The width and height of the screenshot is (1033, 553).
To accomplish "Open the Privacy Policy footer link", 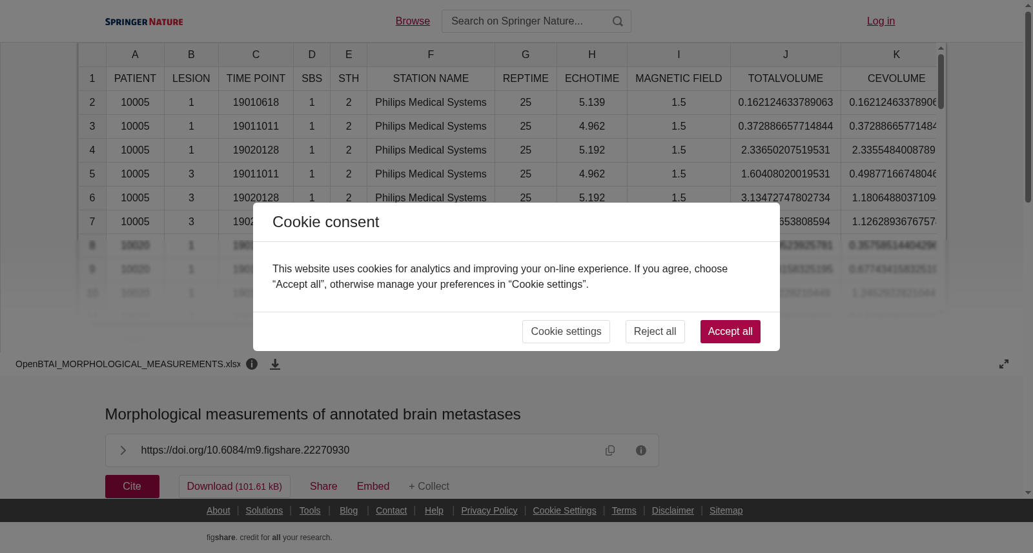I will (489, 510).
